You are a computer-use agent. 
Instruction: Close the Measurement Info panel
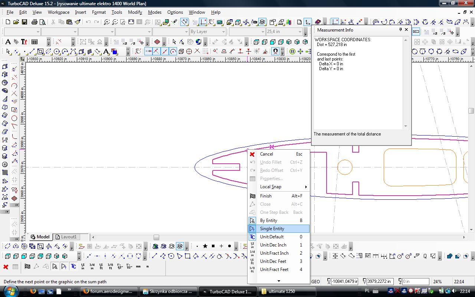point(406,30)
